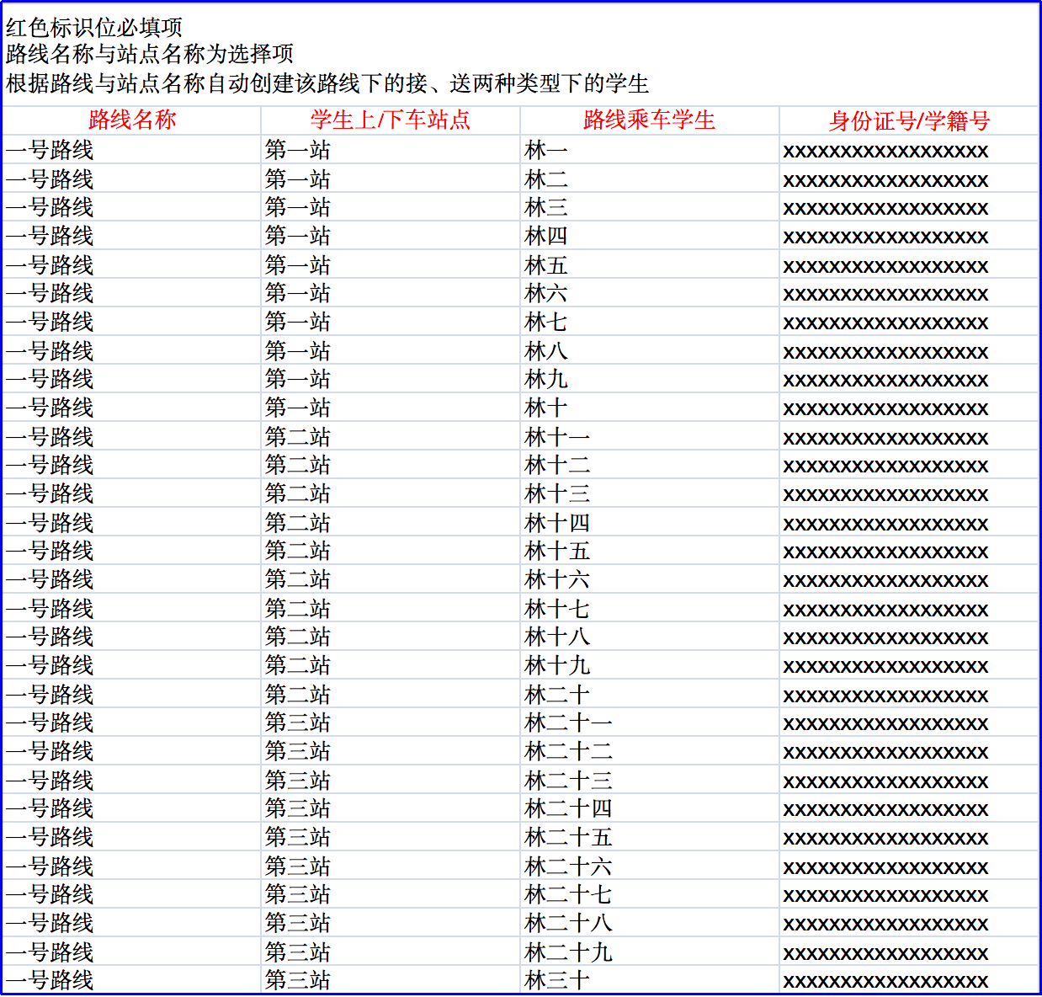Select student cell 林二十二
The height and width of the screenshot is (997, 1042).
coord(650,751)
